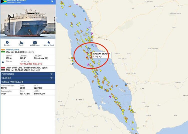Select the red-bracketed Galaxy Leader marker
Viewport: 188px width, 134px height.
point(89,55)
